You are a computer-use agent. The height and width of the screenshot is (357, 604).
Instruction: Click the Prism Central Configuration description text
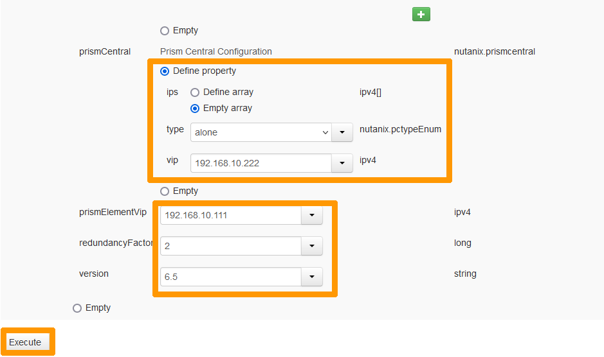(x=215, y=51)
